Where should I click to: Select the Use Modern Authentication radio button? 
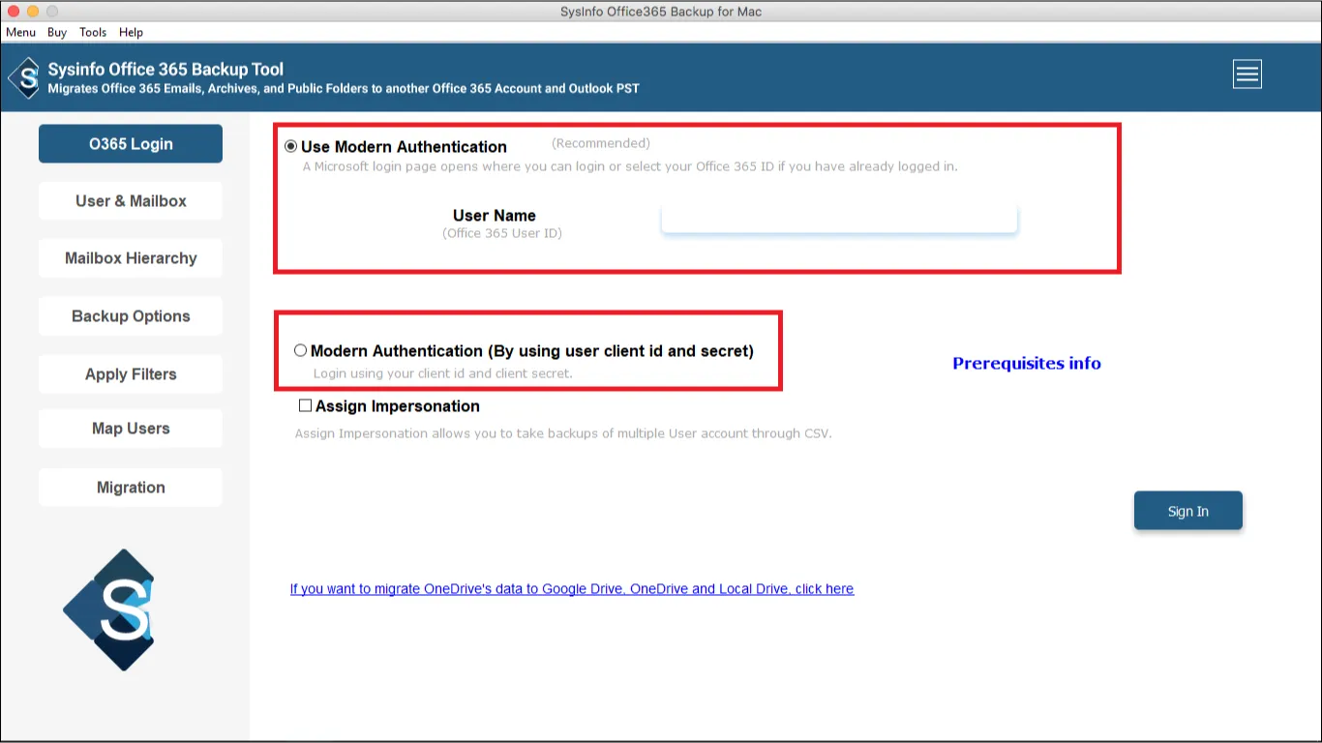pos(291,147)
